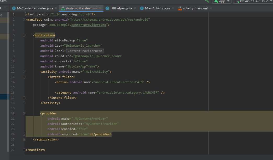273x160 pixels.
Task: Click line number 26 in the gutter
Action: (x=13, y=145)
